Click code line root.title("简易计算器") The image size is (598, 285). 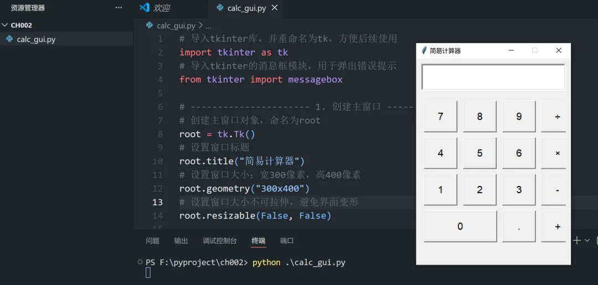tap(242, 161)
